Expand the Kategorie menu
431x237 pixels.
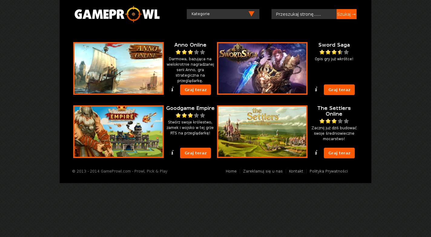pyautogui.click(x=223, y=14)
